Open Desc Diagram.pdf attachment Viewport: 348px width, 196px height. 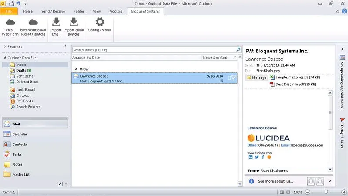(293, 84)
